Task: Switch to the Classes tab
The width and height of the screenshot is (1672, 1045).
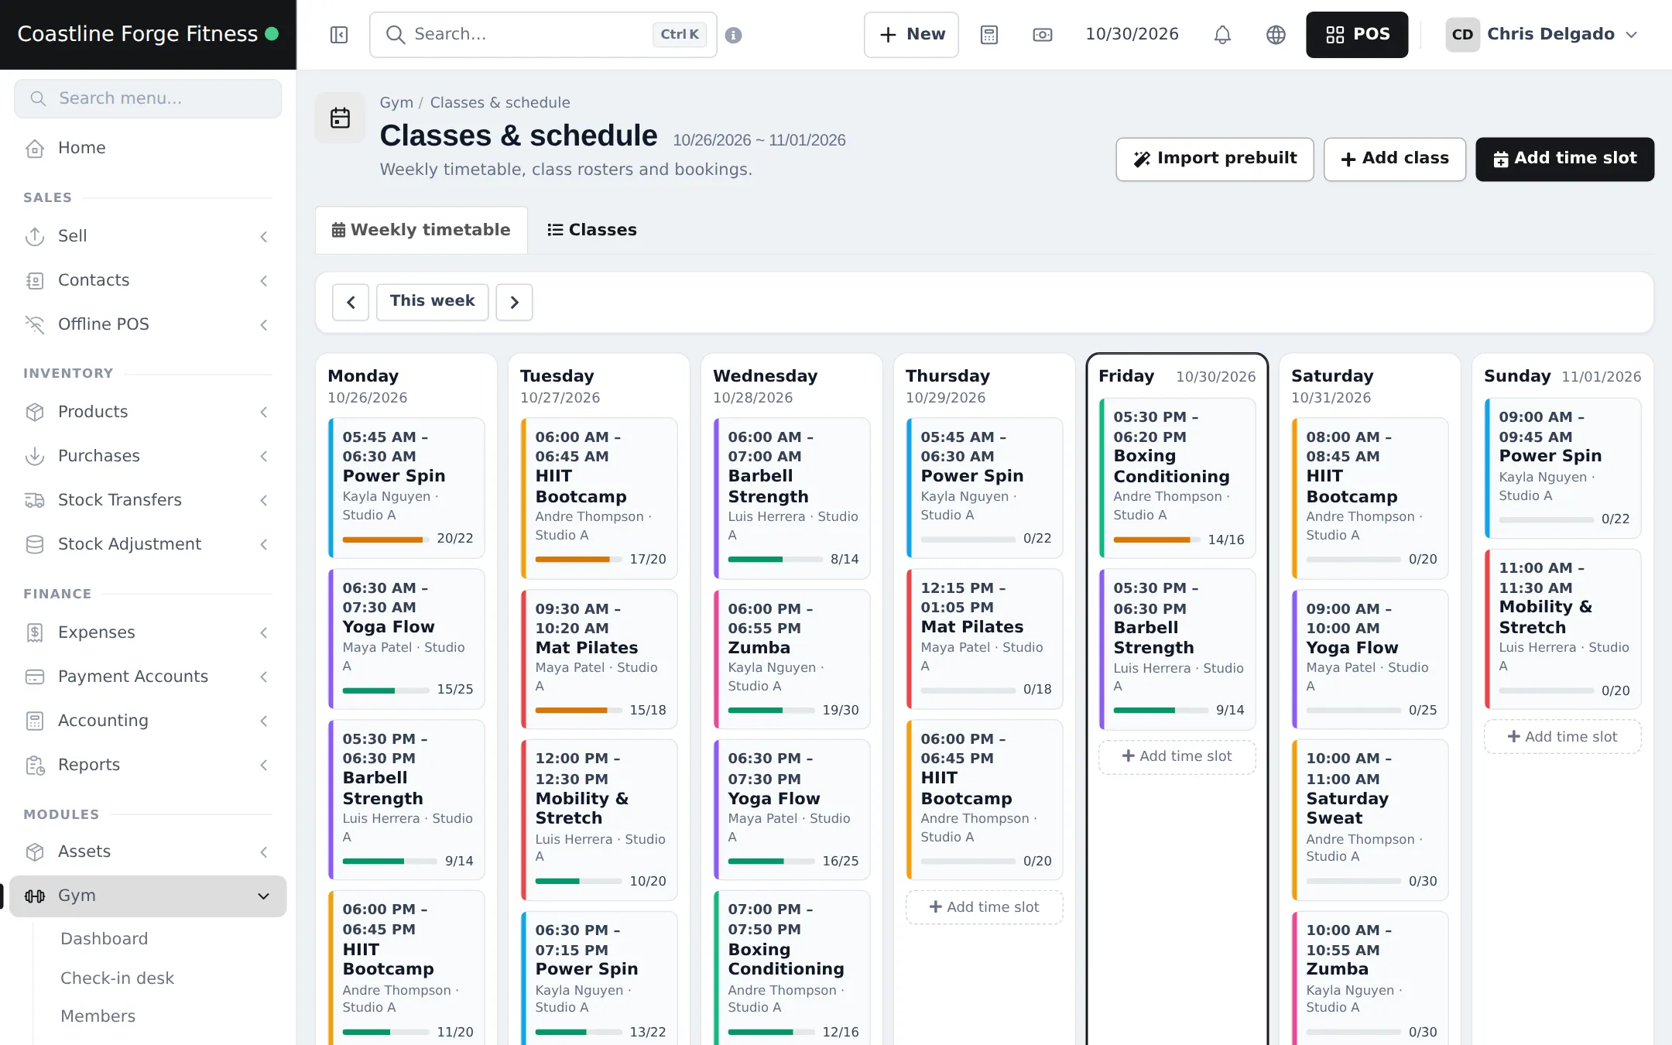Action: [591, 230]
